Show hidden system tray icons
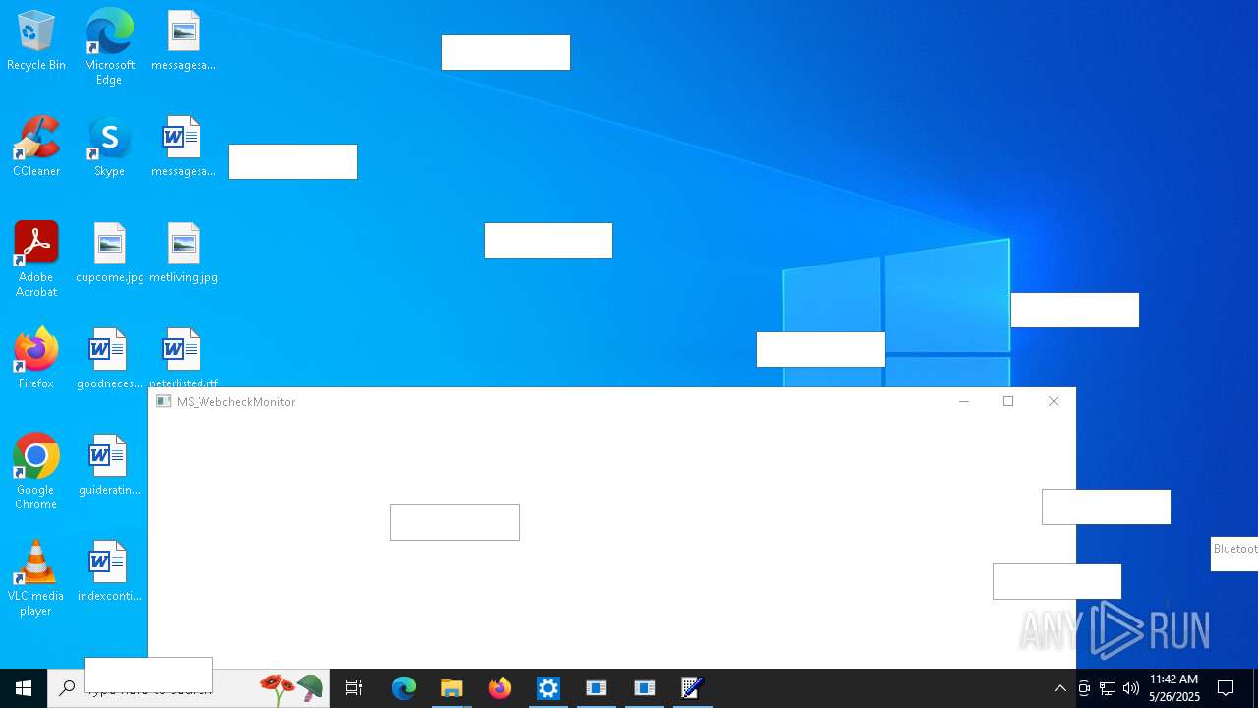The height and width of the screenshot is (708, 1258). click(1059, 688)
